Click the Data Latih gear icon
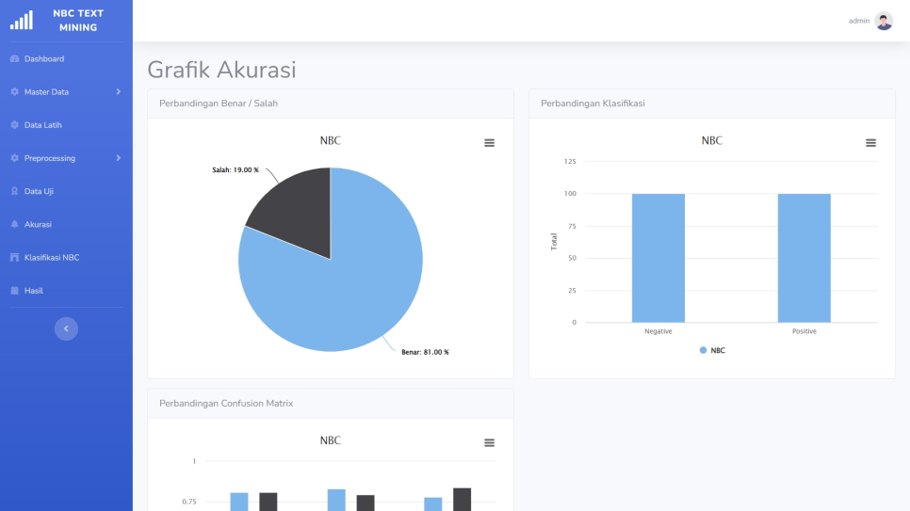Viewport: 910px width, 511px height. tap(14, 125)
